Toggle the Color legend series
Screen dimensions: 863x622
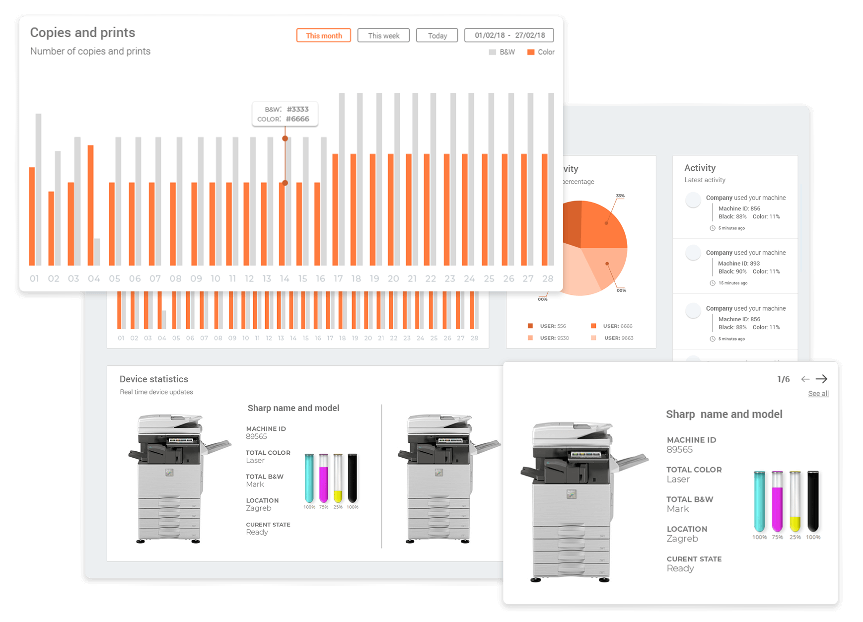tap(541, 52)
